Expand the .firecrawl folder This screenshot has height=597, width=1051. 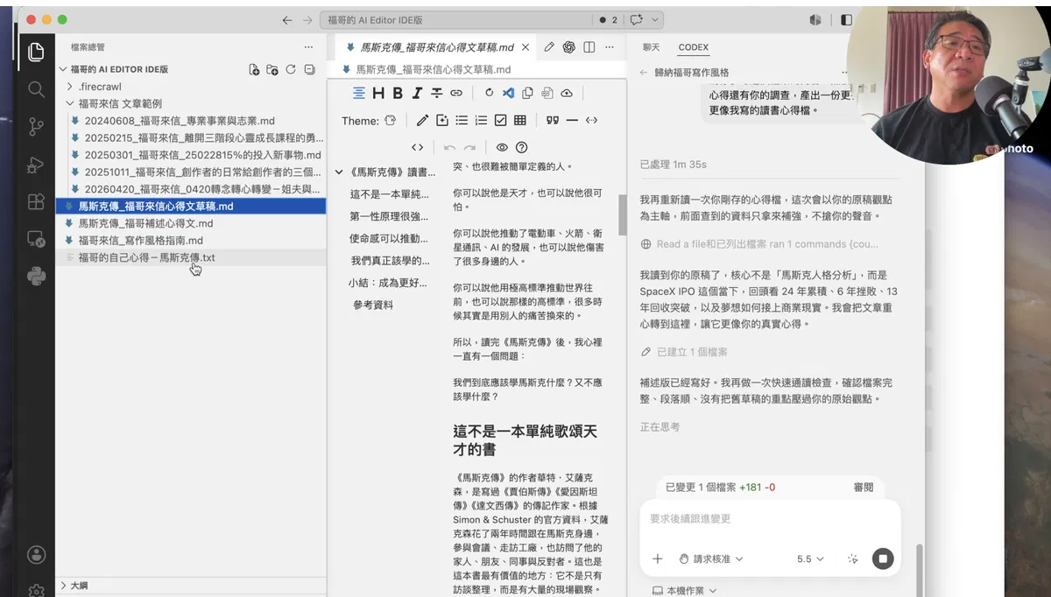point(70,87)
